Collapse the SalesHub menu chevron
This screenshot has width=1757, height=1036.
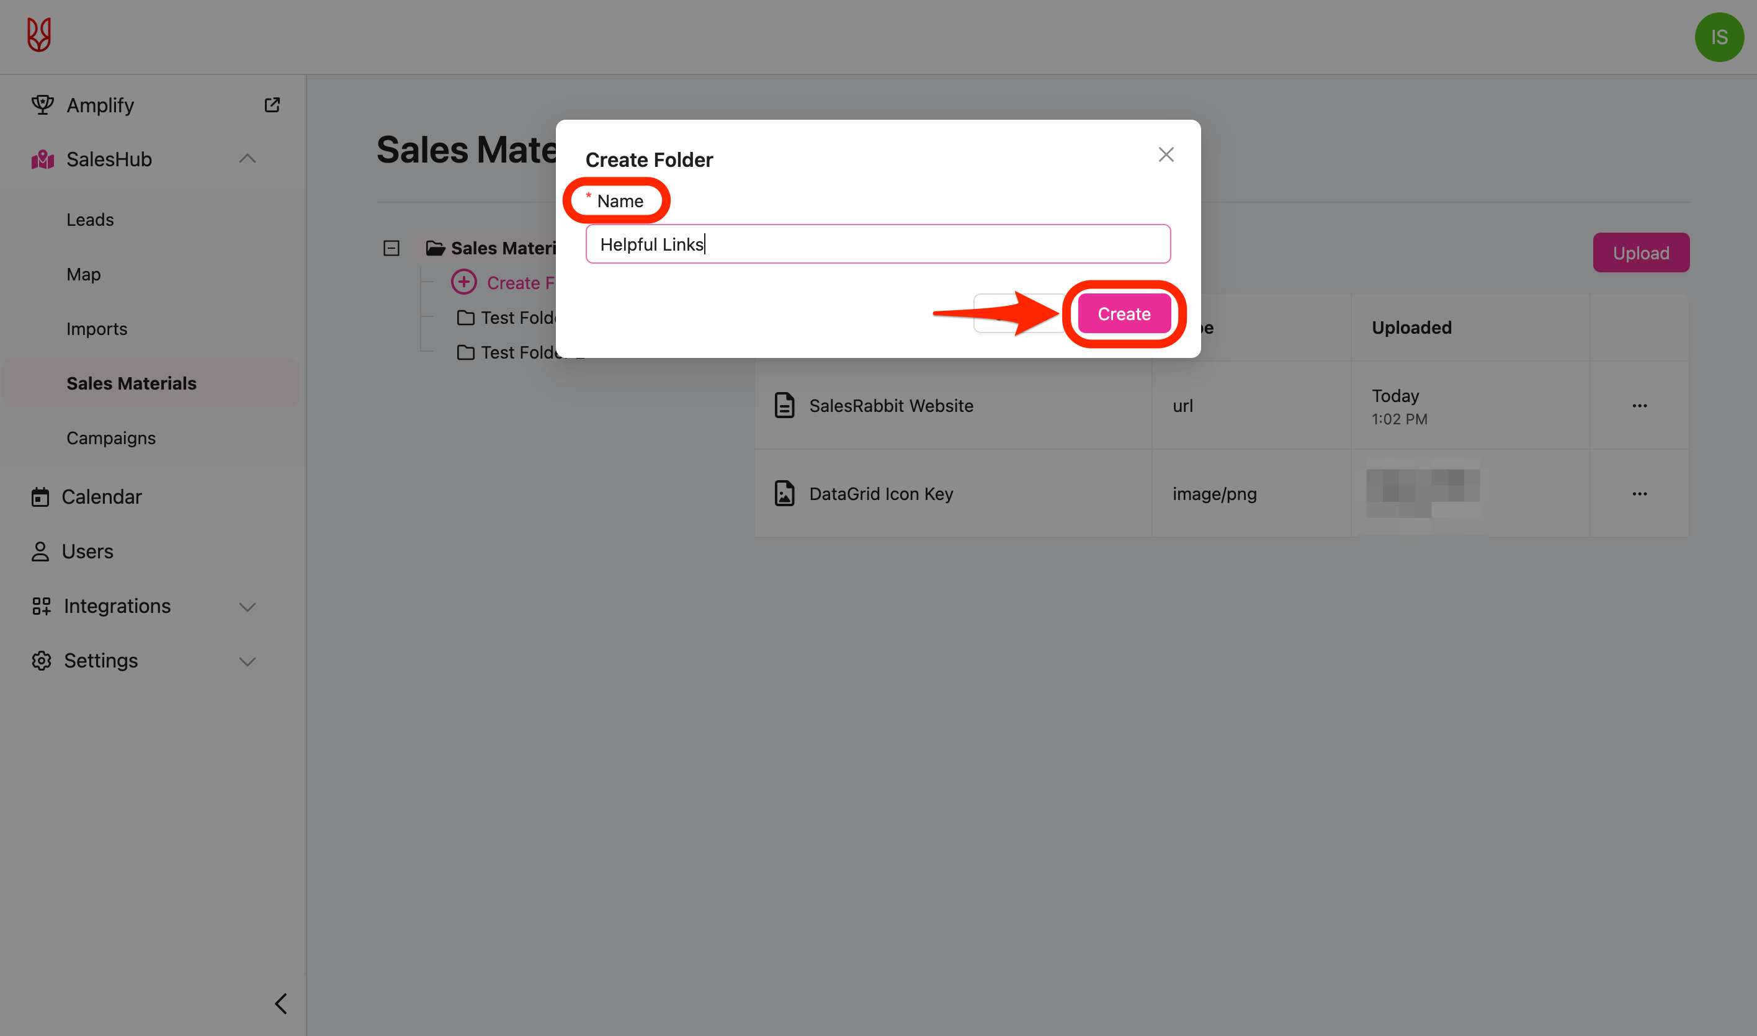tap(247, 159)
